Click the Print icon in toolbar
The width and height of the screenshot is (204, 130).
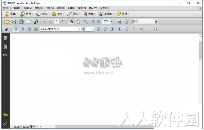click(14, 22)
